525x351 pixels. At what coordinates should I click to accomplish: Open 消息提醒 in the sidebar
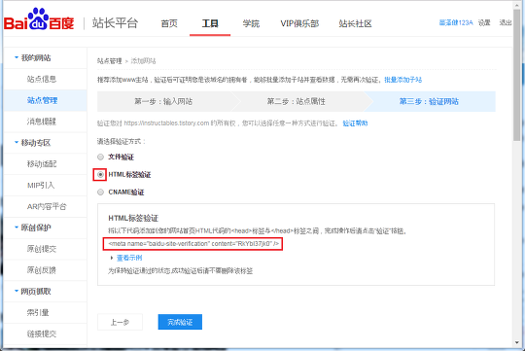click(x=42, y=122)
